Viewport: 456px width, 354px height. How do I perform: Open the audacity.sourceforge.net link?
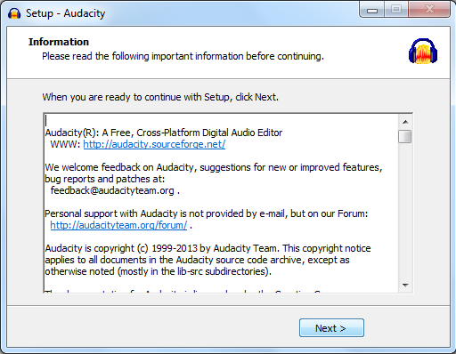pyautogui.click(x=154, y=144)
